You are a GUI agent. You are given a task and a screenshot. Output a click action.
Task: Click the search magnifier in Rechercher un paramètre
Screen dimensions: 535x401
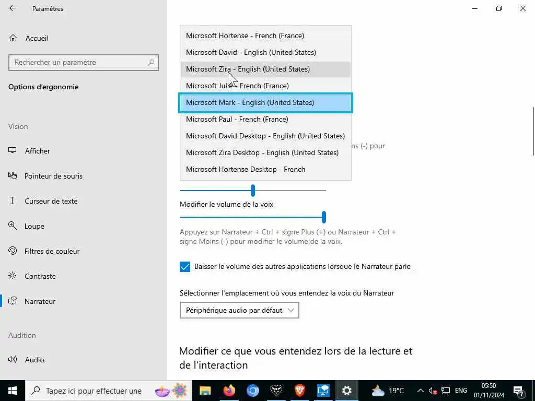coord(151,63)
